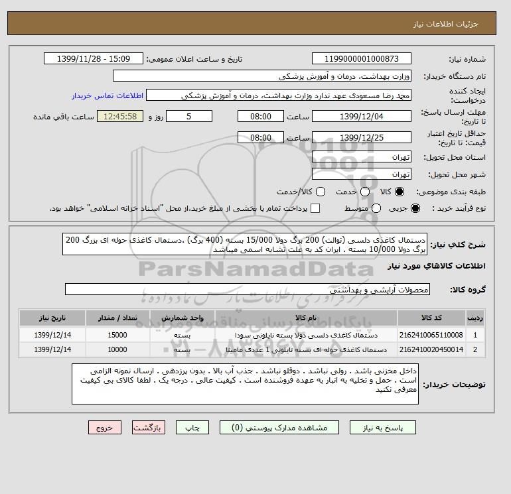Select the خدمت radio button
This screenshot has width=511, height=494.
pyautogui.click(x=365, y=192)
